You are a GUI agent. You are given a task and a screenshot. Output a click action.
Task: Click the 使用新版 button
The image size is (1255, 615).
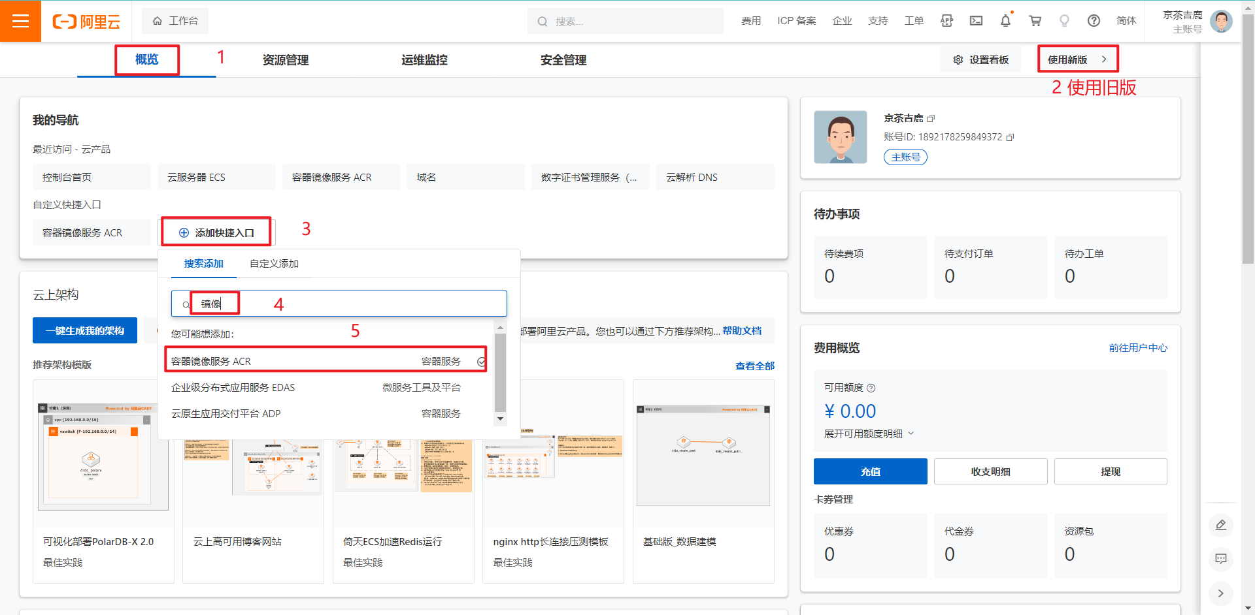(x=1077, y=59)
